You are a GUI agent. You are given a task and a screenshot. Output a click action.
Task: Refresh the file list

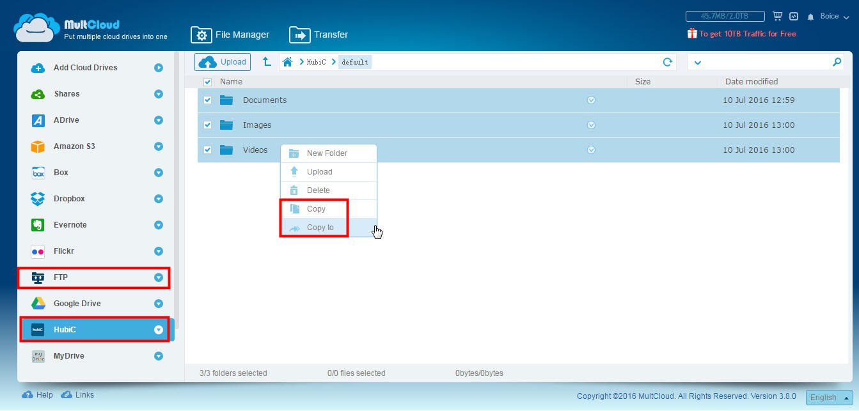click(x=668, y=62)
